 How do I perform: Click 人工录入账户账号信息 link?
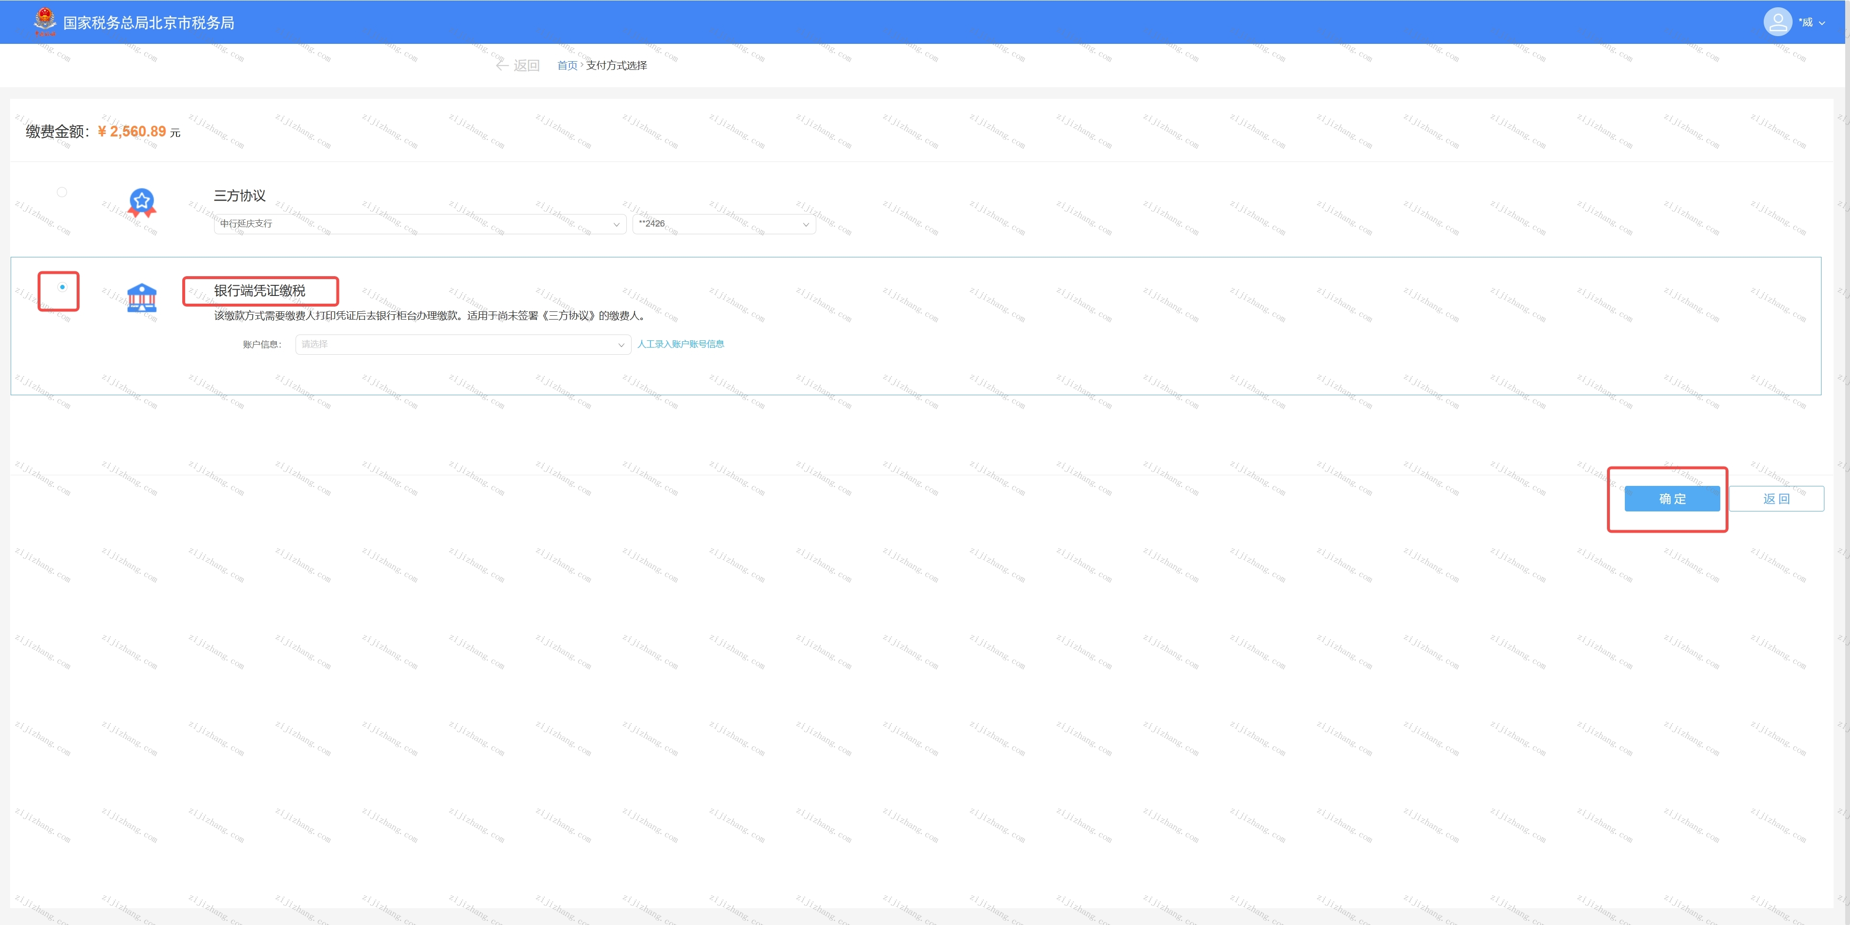tap(680, 344)
